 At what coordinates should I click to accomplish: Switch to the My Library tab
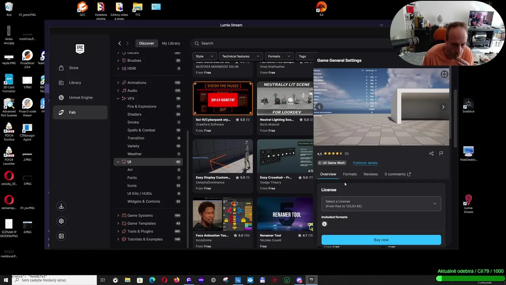tap(171, 43)
